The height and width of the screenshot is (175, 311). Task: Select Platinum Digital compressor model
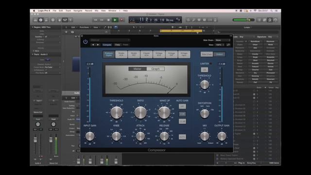click(x=109, y=54)
